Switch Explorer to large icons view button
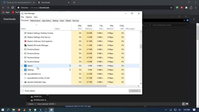This screenshot has width=199, height=112. [187, 104]
